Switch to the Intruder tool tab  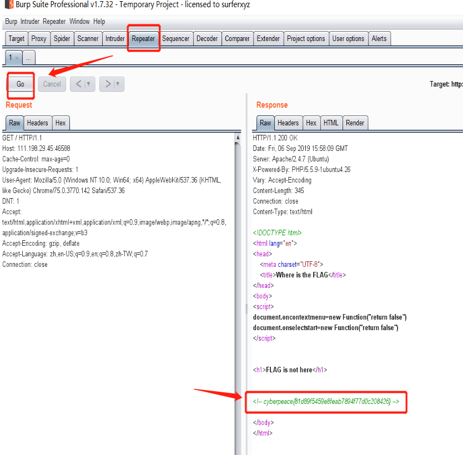point(115,39)
